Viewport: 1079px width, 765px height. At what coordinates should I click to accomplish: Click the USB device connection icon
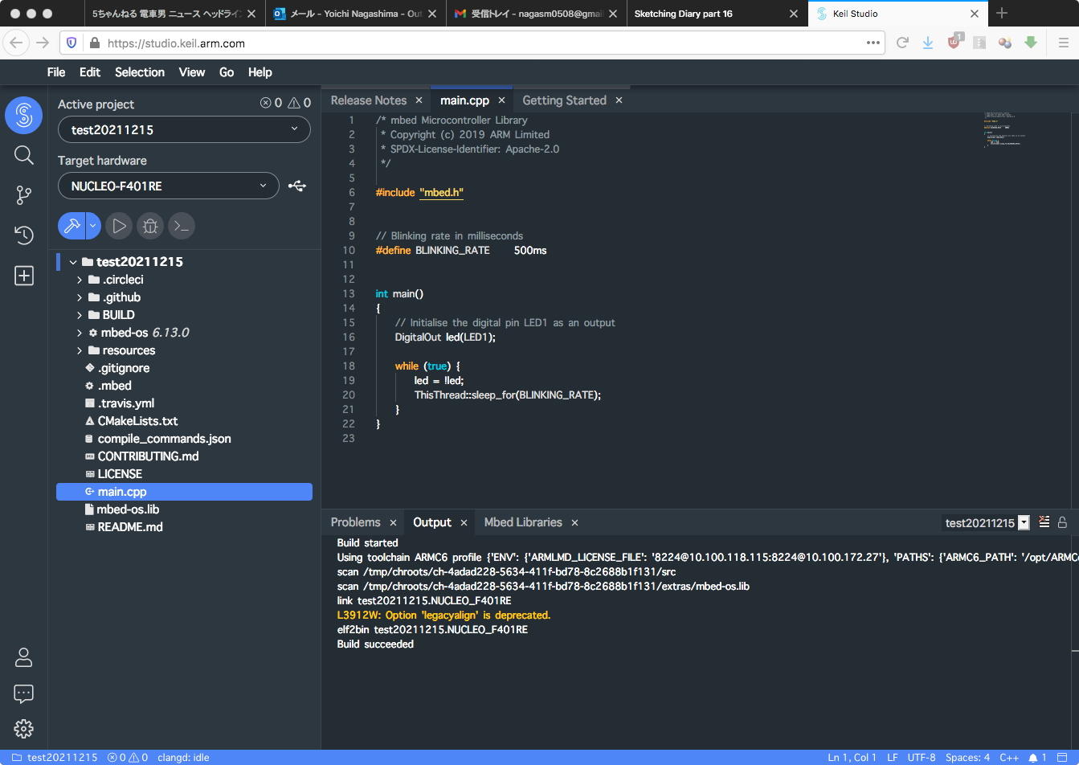[297, 186]
